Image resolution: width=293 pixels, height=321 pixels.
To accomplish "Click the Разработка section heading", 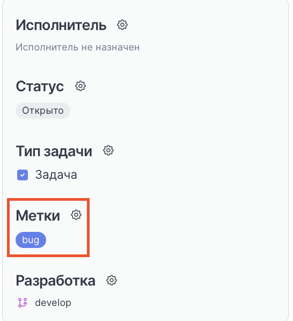I will click(x=56, y=281).
